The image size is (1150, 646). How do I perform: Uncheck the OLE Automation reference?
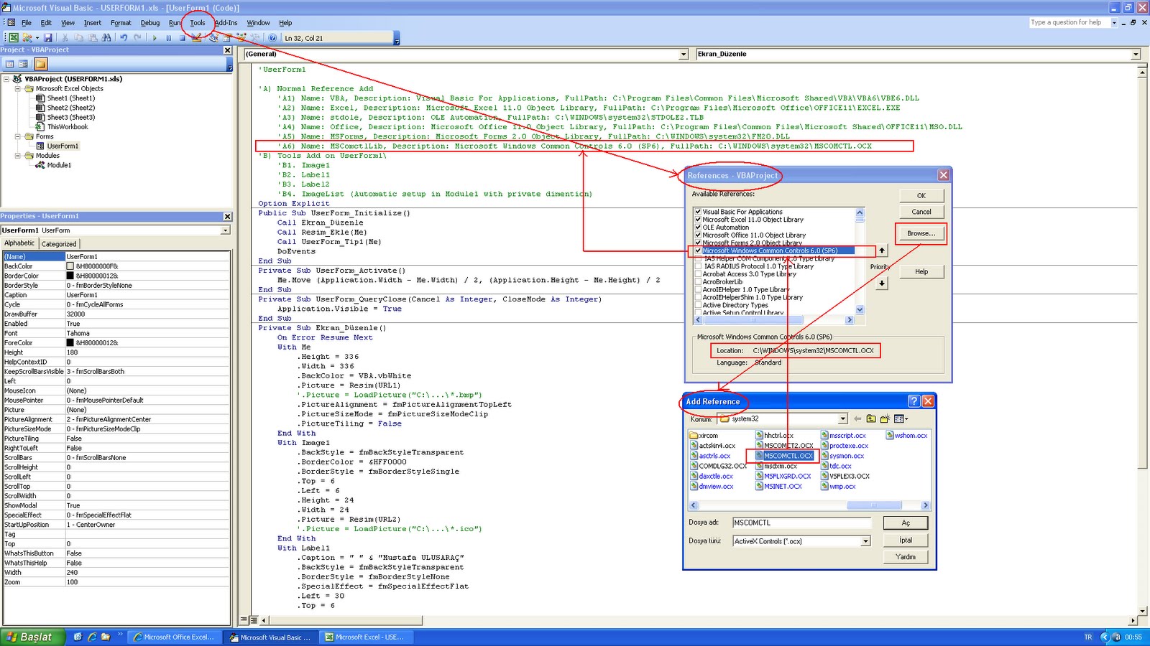698,228
